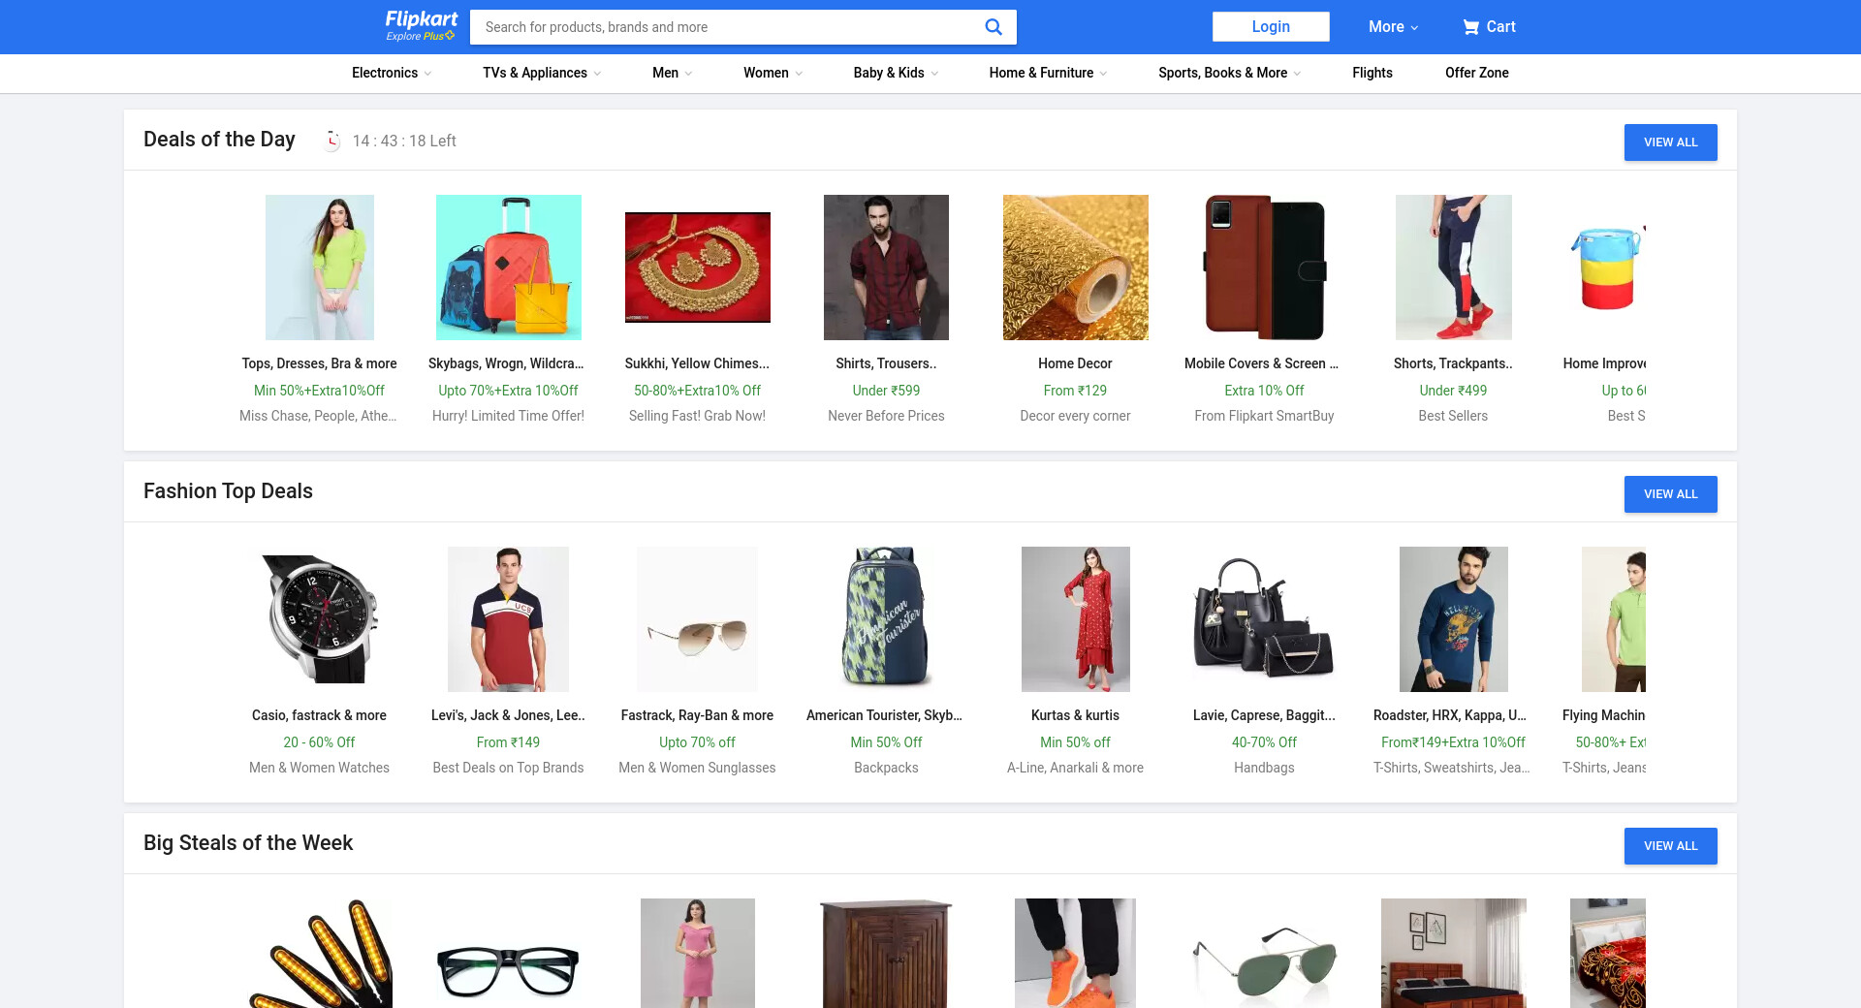Open the Home Decor gold roll image

[x=1075, y=268]
